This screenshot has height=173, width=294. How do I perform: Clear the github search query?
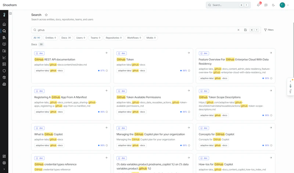[239, 30]
